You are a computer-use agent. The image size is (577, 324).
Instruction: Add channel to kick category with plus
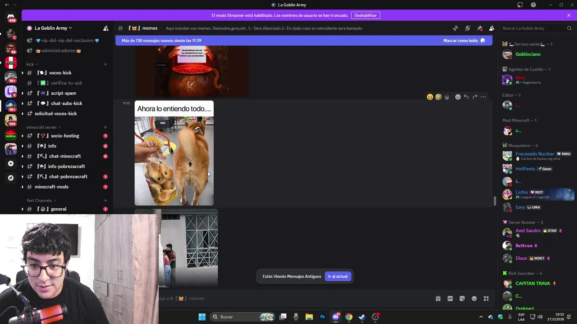[105, 64]
